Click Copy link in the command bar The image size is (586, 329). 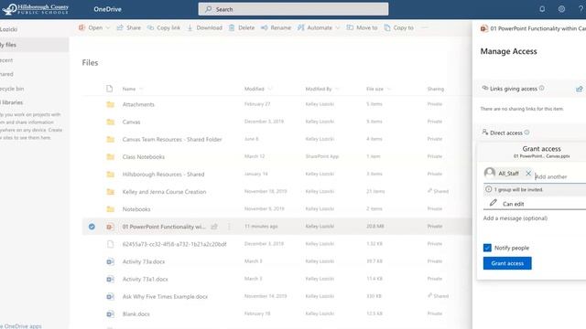pos(164,27)
